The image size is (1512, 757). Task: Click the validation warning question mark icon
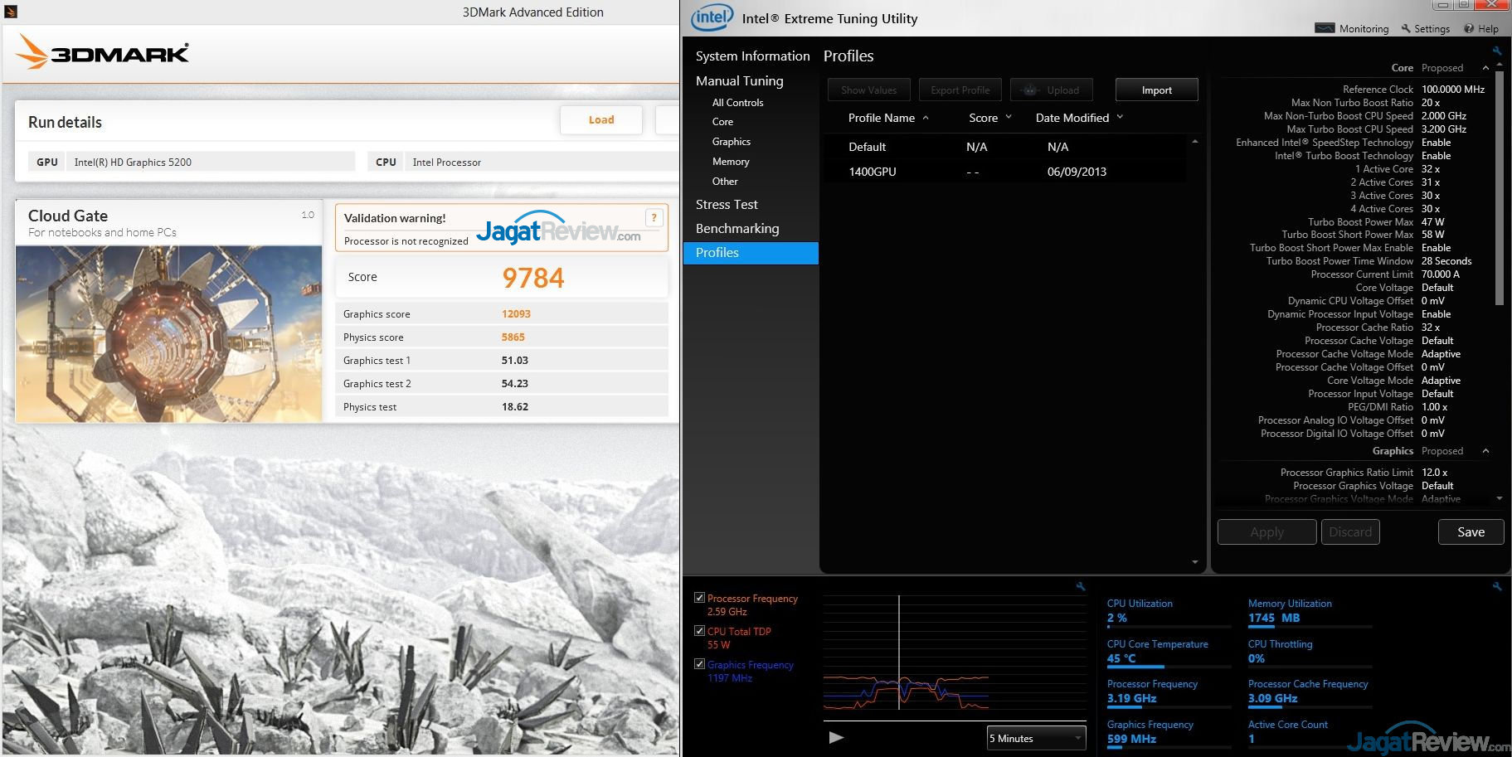click(654, 218)
